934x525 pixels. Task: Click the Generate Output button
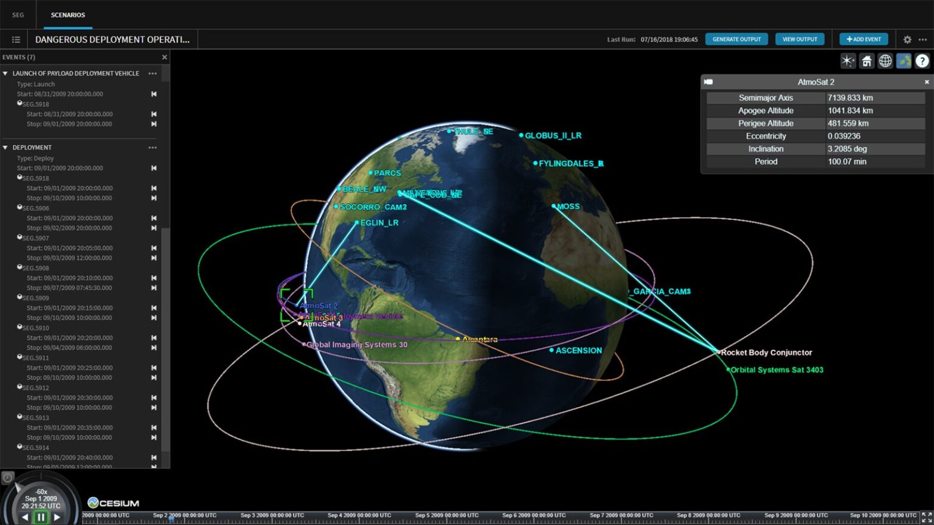click(x=736, y=39)
